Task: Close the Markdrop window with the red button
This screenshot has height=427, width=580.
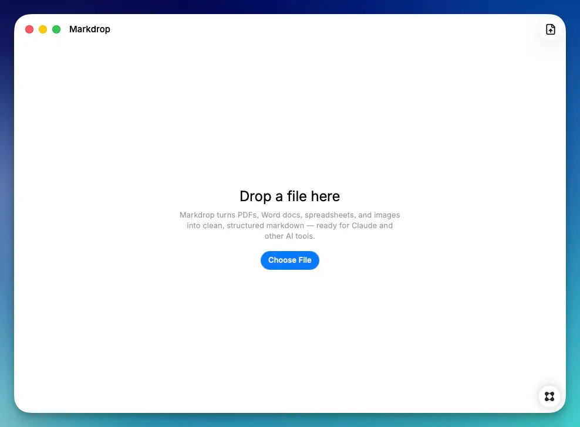Action: coord(29,29)
